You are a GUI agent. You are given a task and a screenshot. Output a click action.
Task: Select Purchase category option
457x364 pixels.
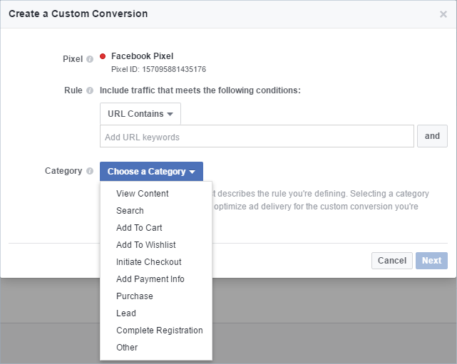156,296
